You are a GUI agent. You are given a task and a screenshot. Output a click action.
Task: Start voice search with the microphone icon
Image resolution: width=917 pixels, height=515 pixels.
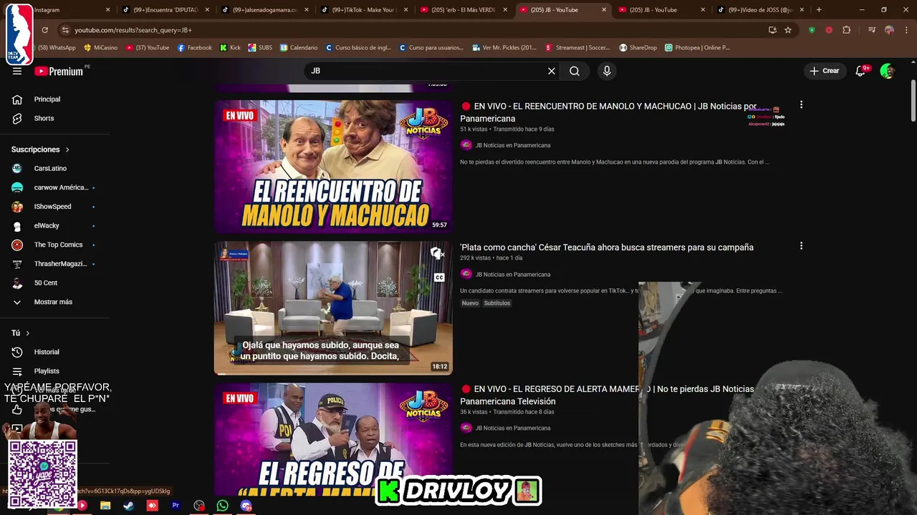coord(607,71)
